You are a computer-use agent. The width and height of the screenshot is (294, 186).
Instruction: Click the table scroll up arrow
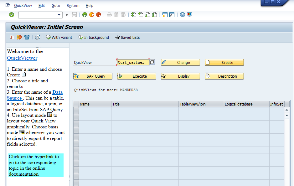tap(287, 110)
